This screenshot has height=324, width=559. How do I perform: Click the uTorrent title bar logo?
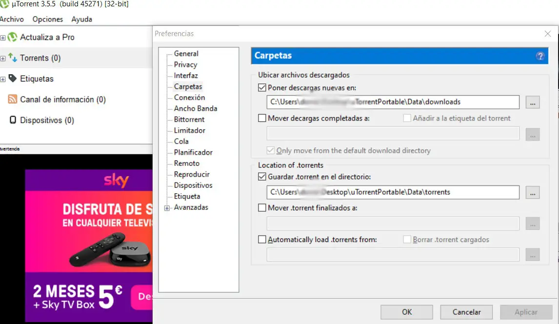5,4
